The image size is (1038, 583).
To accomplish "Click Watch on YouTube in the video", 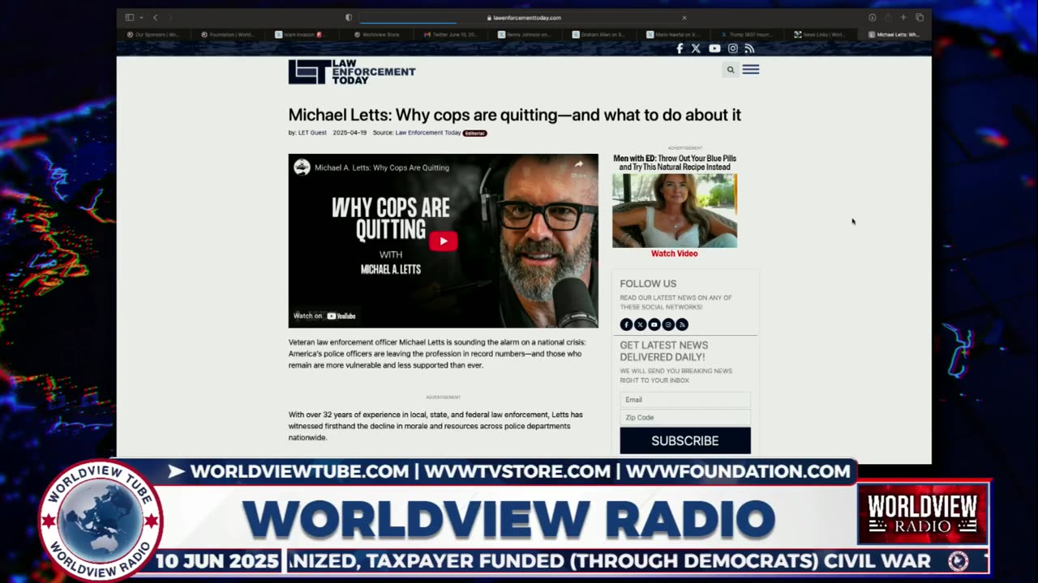I will [324, 316].
